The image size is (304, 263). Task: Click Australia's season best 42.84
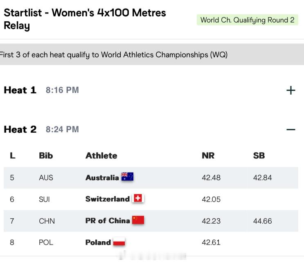coord(262,177)
